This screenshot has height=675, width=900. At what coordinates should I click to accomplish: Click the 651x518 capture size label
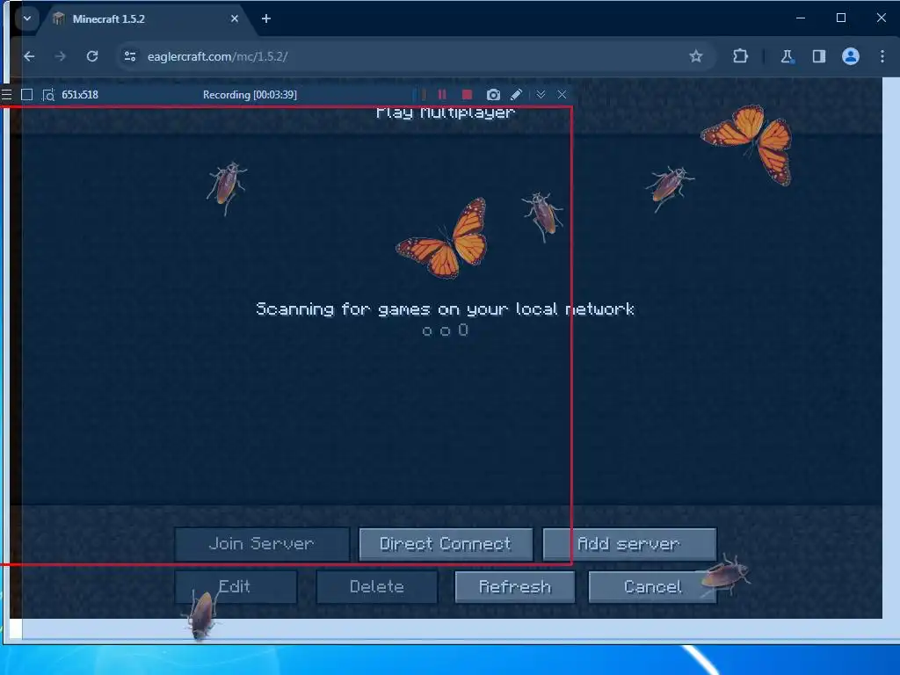(80, 95)
